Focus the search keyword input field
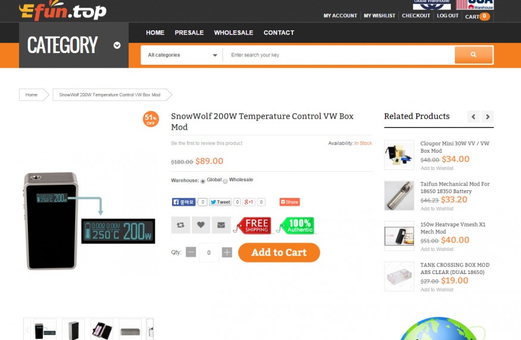 tap(339, 55)
